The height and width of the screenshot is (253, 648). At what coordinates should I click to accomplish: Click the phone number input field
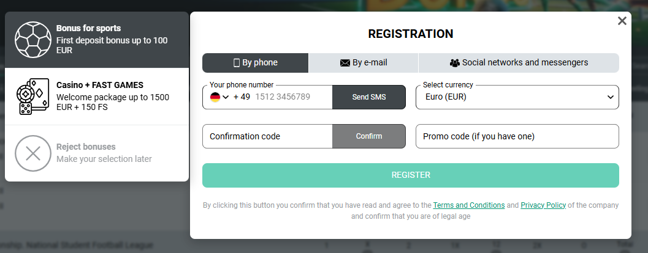(291, 97)
